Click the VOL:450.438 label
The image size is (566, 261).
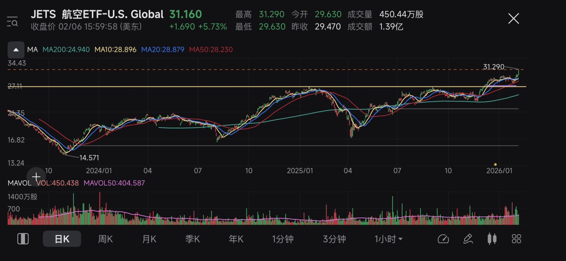[x=58, y=183]
